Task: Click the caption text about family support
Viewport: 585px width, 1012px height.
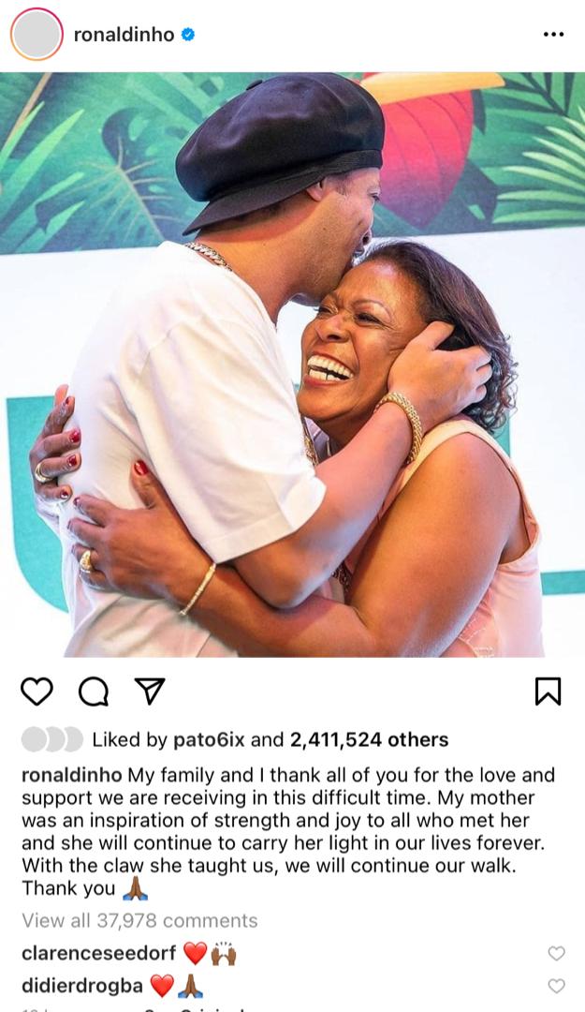Action: pyautogui.click(x=288, y=831)
